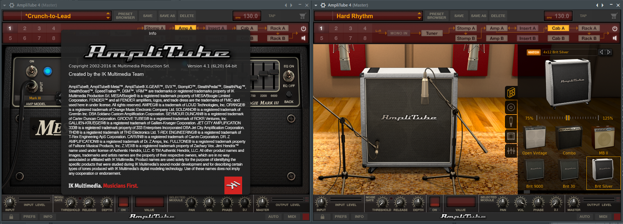Open the Hard Rhythm preset dropdown
The height and width of the screenshot is (224, 623).
pyautogui.click(x=368, y=16)
